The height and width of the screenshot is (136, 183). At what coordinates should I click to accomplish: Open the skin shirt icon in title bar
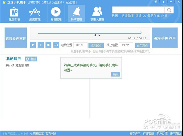pos(156,2)
